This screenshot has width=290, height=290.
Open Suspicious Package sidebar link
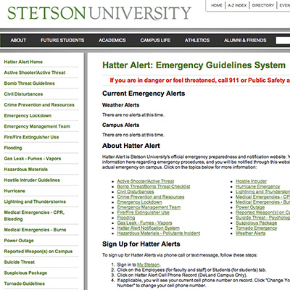click(x=25, y=273)
